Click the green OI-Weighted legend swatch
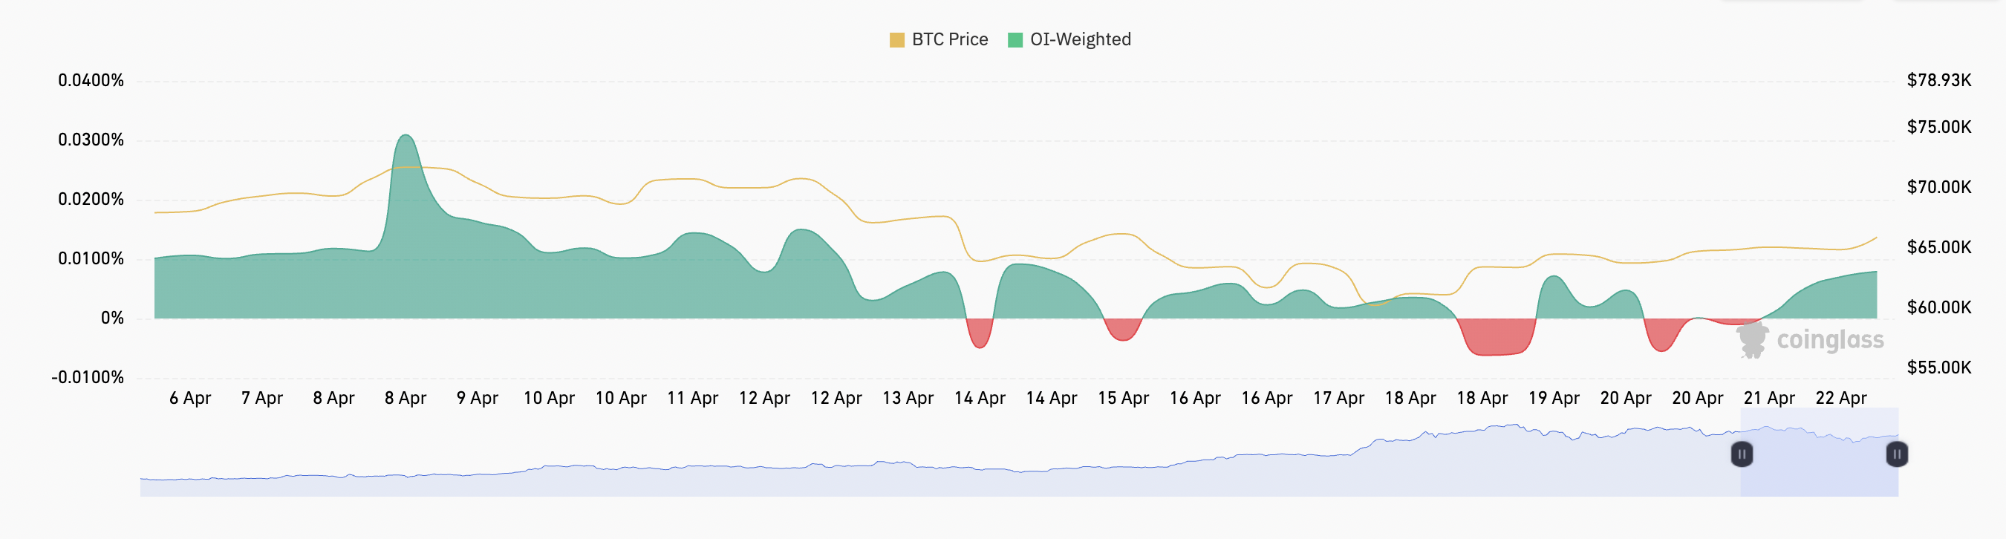The width and height of the screenshot is (2006, 539). tap(1015, 40)
